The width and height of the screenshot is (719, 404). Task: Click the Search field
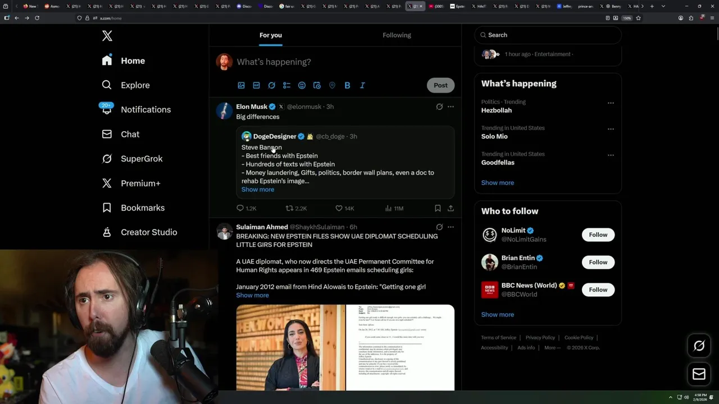coord(548,35)
